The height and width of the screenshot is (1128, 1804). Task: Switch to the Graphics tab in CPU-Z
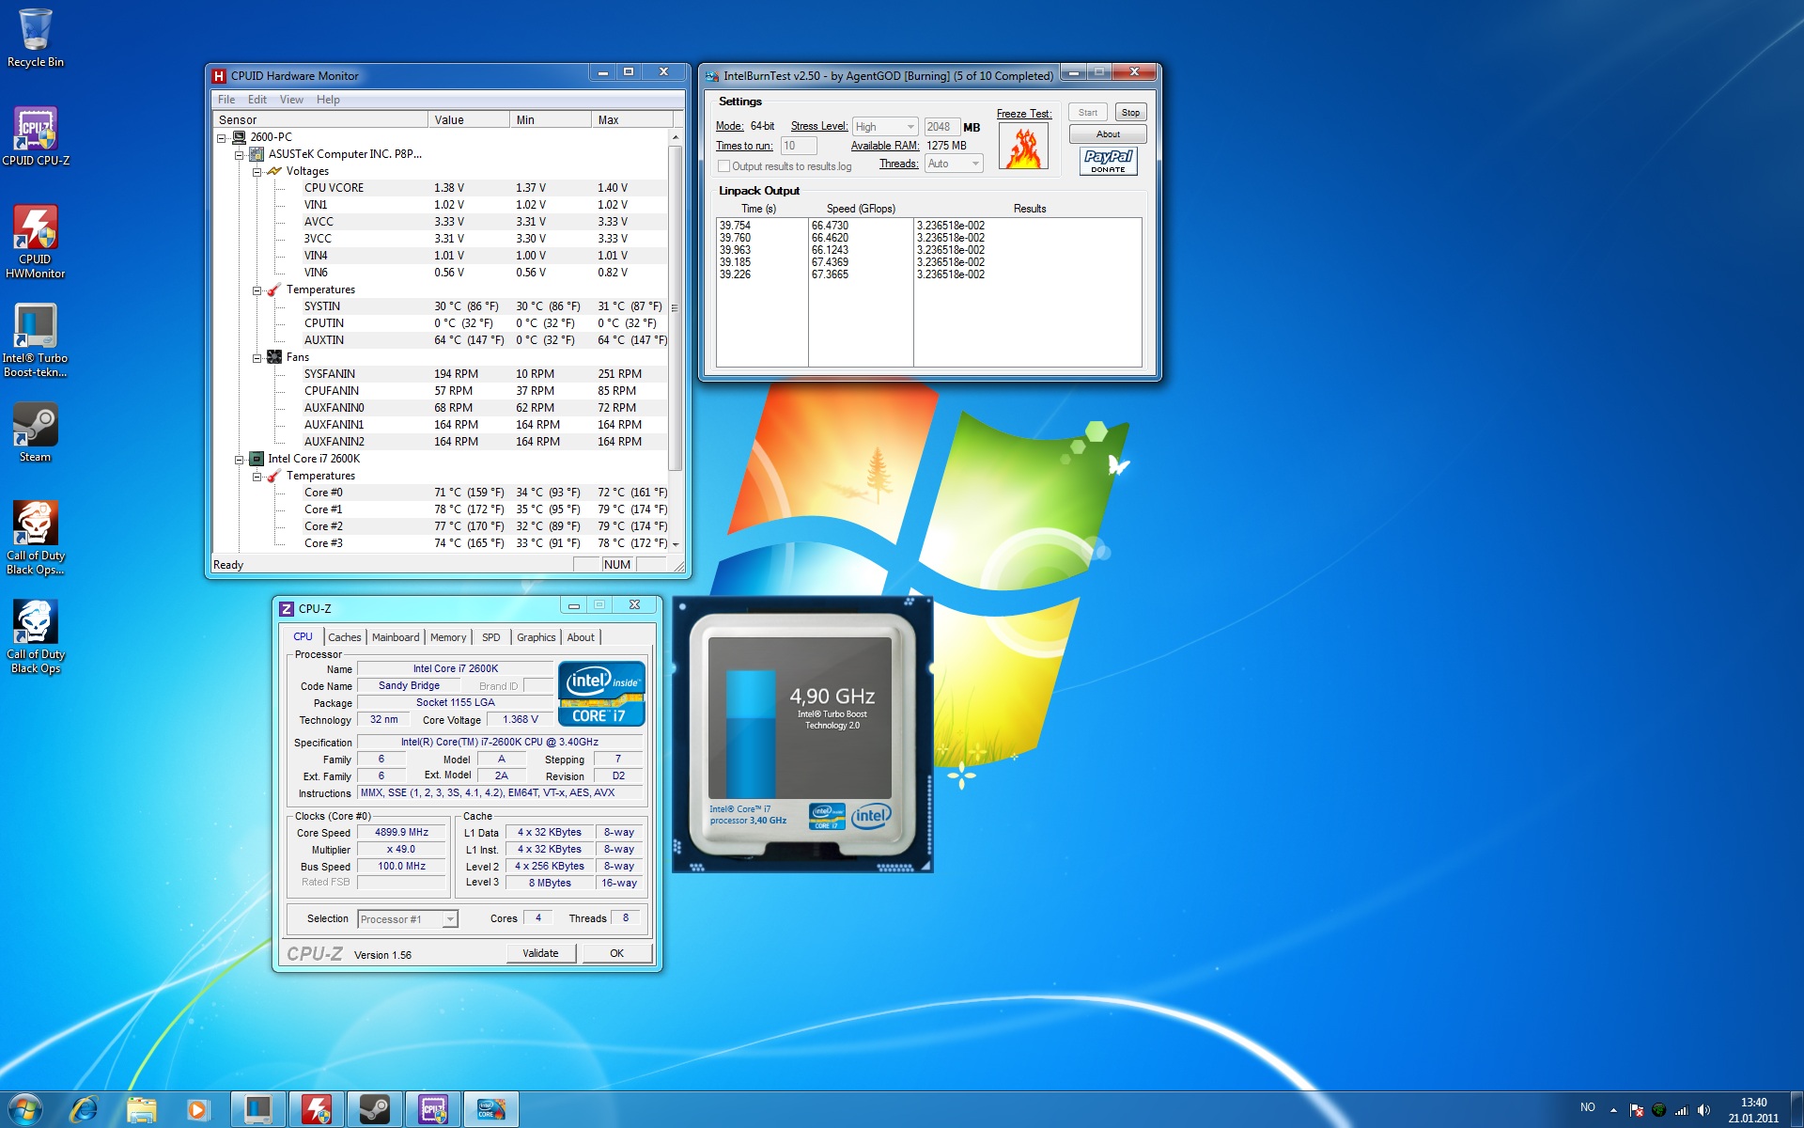[x=537, y=637]
